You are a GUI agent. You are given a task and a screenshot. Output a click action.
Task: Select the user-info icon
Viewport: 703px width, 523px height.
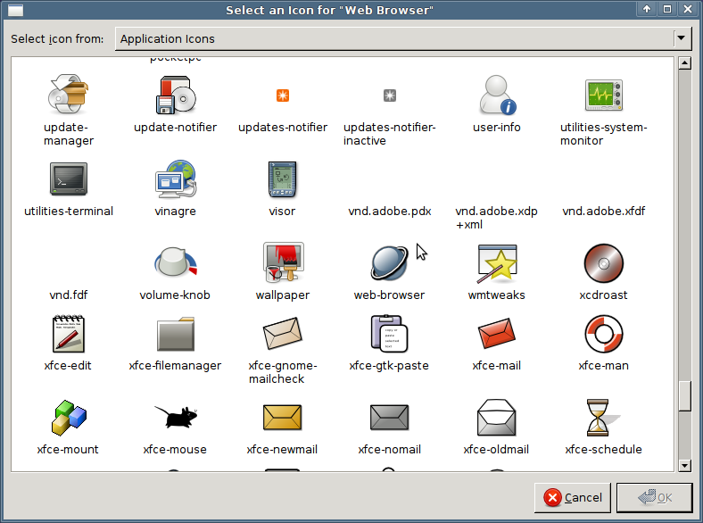pyautogui.click(x=497, y=95)
